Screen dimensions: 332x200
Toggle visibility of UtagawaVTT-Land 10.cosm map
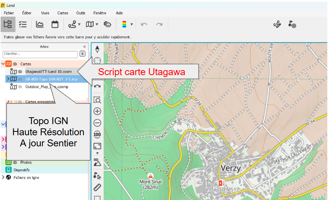[x=20, y=72]
